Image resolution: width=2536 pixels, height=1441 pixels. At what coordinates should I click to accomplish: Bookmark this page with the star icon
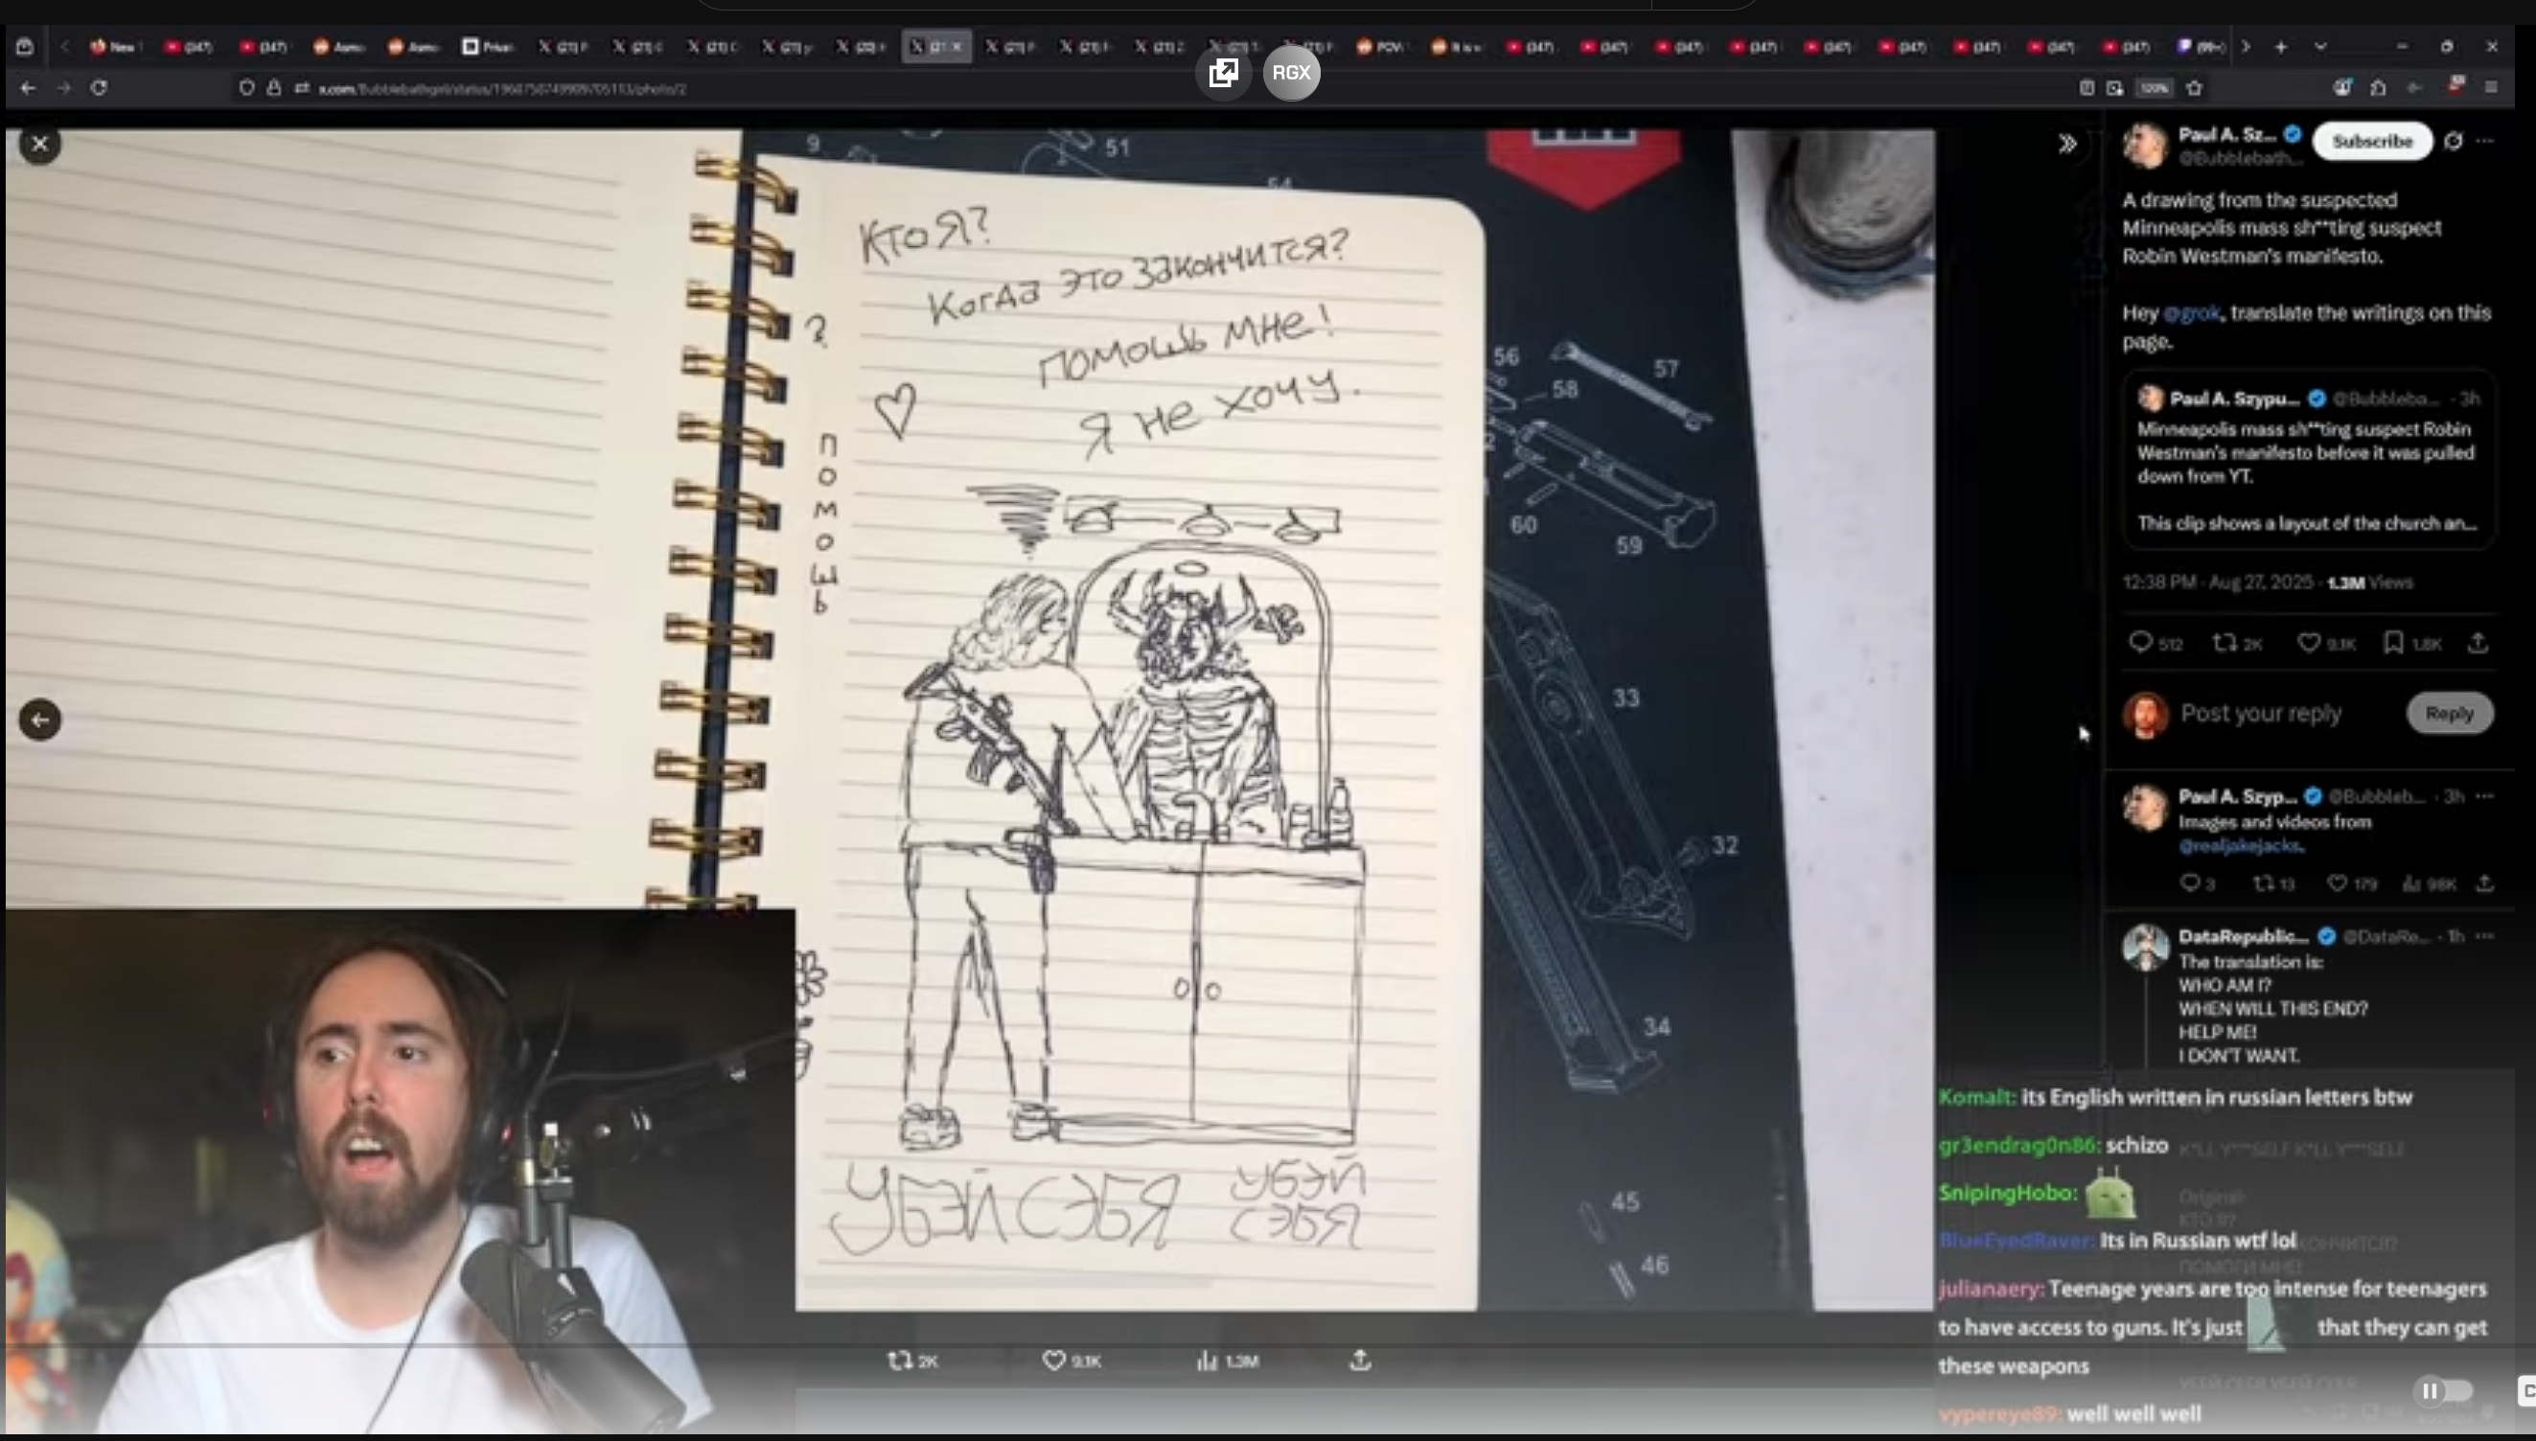click(2194, 88)
